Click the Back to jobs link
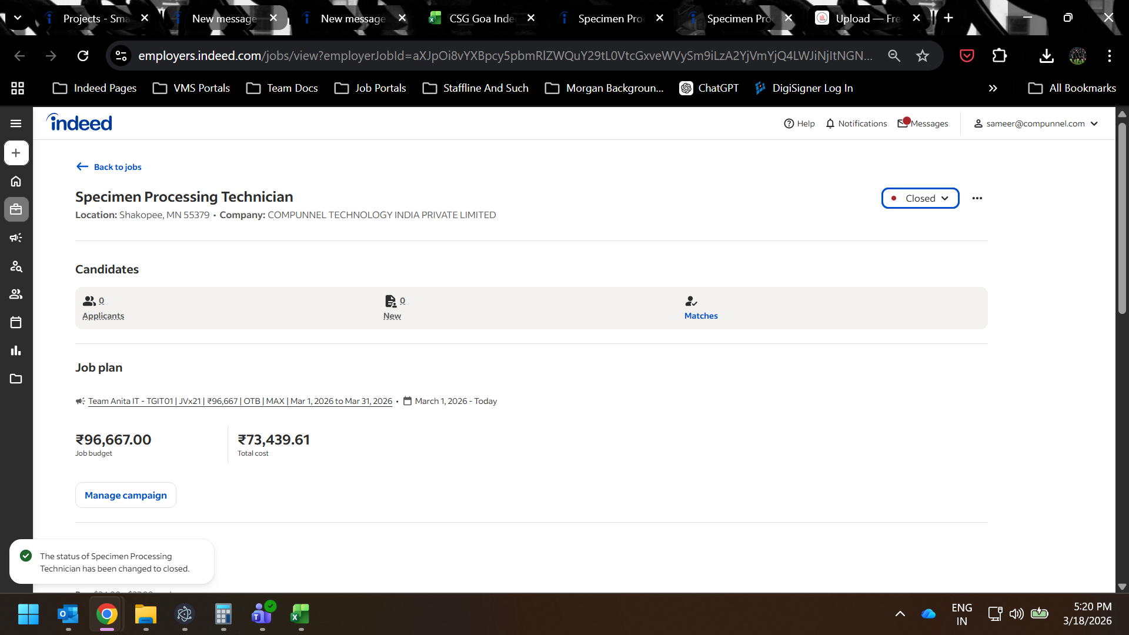Viewport: 1129px width, 635px height. coord(117,167)
